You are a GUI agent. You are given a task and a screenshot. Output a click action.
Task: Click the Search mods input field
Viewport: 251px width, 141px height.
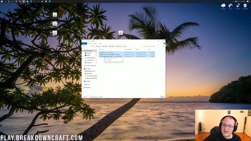pyautogui.click(x=155, y=46)
